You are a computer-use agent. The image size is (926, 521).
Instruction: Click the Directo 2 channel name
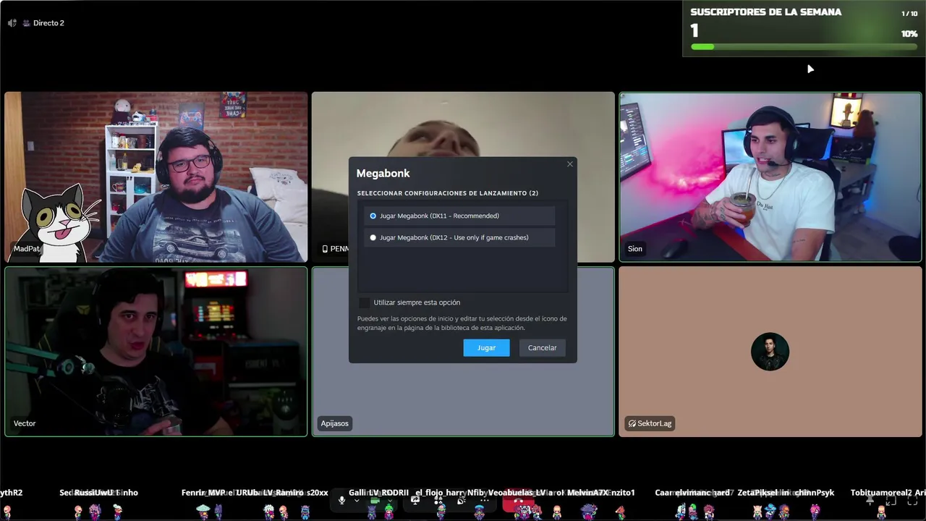coord(48,23)
